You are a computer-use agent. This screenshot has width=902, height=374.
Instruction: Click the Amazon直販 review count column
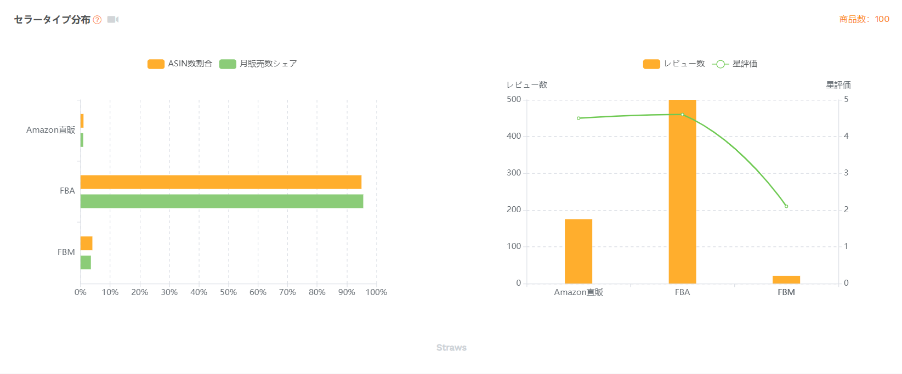click(x=578, y=251)
